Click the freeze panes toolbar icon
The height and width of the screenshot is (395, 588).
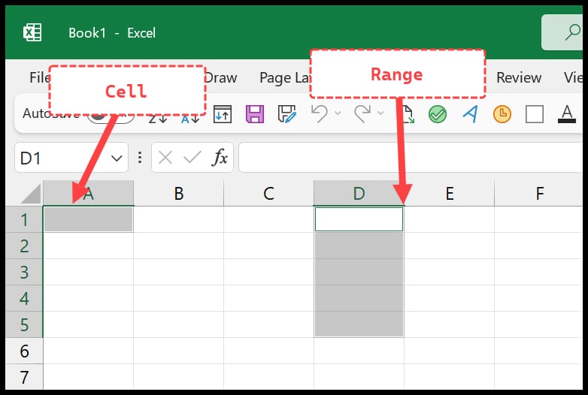pos(223,114)
